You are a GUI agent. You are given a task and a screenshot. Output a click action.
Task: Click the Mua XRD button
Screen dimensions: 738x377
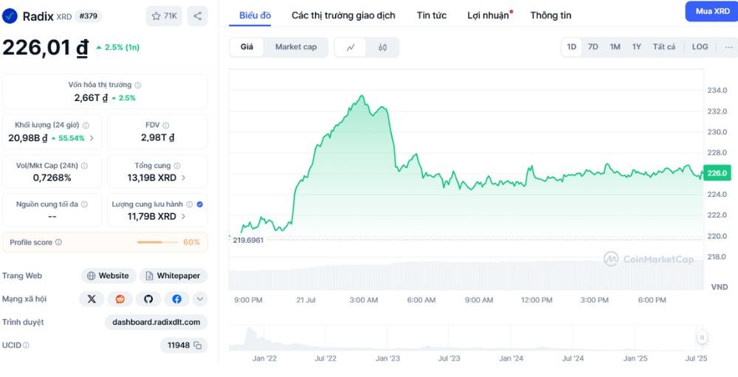tap(711, 12)
